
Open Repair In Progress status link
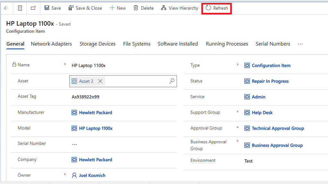point(270,81)
